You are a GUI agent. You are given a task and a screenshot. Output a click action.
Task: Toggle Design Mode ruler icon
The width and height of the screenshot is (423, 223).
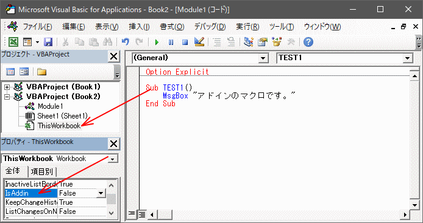(199, 42)
